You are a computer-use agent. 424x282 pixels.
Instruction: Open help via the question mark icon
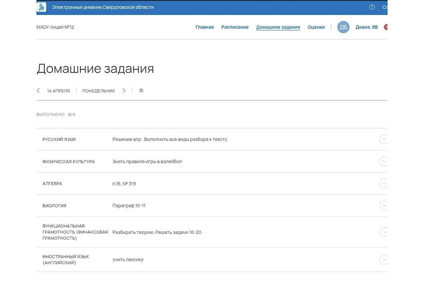372,7
